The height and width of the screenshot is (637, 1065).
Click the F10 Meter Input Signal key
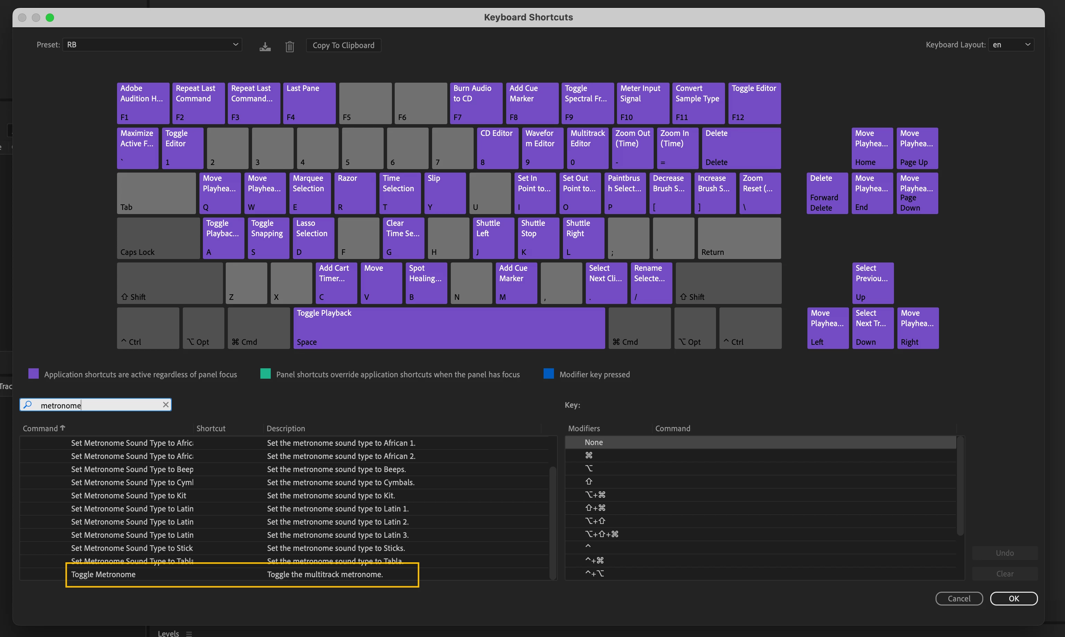pyautogui.click(x=643, y=103)
